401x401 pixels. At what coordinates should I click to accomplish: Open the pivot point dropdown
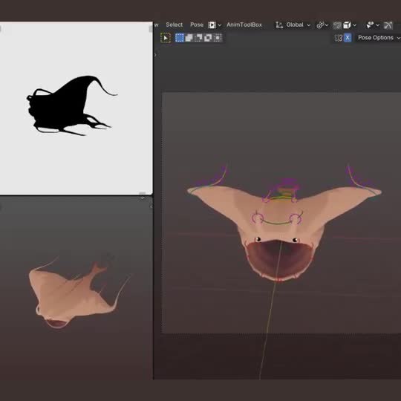(322, 25)
